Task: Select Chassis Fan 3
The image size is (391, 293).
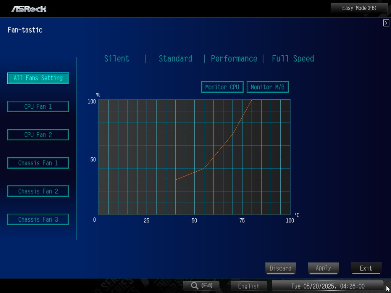Action: click(38, 219)
